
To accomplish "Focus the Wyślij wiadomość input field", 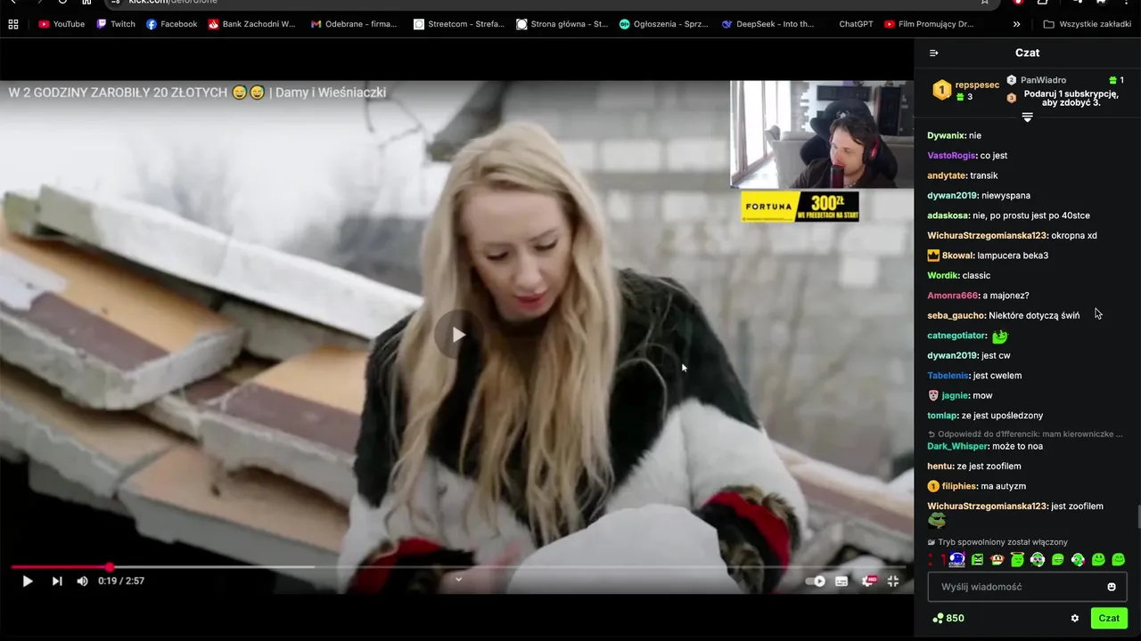I will pyautogui.click(x=1027, y=587).
